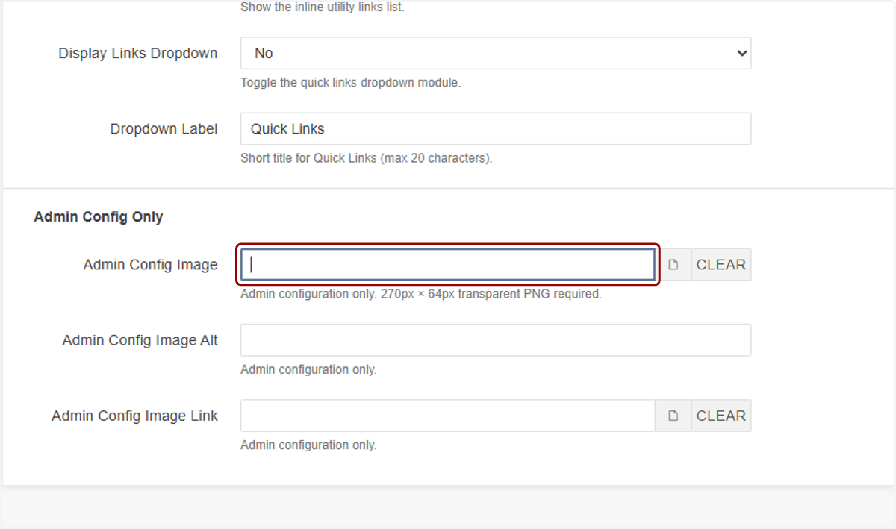
Task: Open file browser for Admin Config Image Link
Action: pyautogui.click(x=673, y=416)
